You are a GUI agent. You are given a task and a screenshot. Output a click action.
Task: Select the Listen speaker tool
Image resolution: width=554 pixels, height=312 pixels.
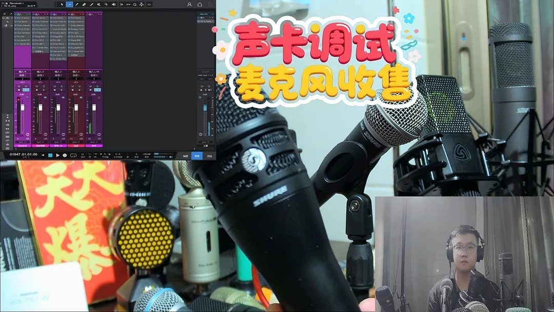(113, 4)
